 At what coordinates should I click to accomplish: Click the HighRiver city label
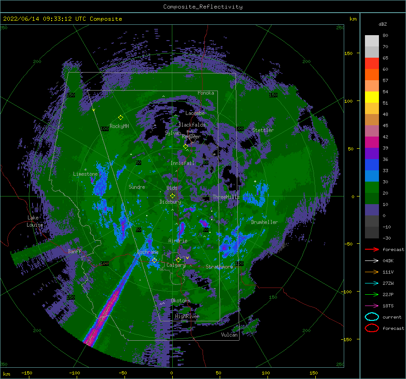pyautogui.click(x=187, y=316)
